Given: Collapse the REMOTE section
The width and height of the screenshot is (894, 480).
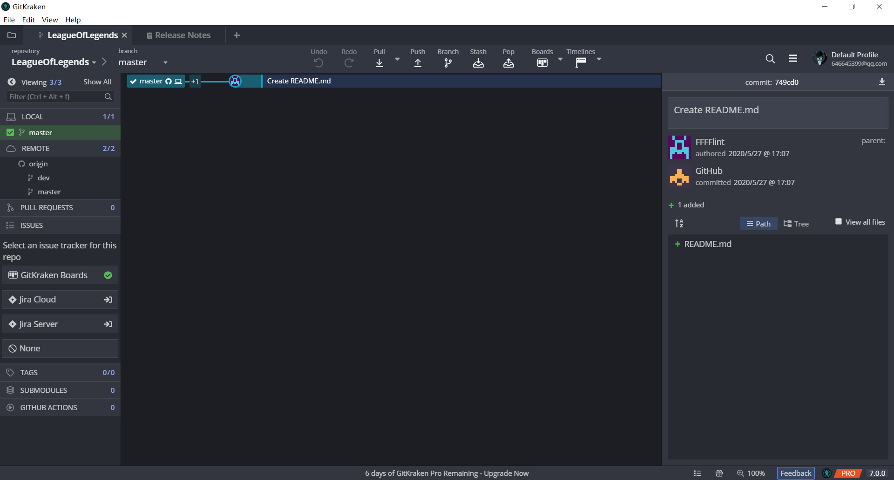Looking at the screenshot, I should pos(60,148).
